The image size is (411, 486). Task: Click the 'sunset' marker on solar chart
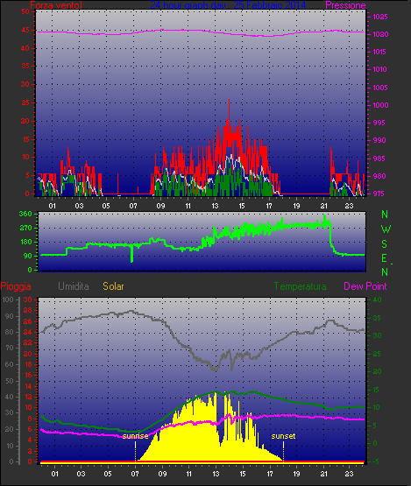[283, 436]
